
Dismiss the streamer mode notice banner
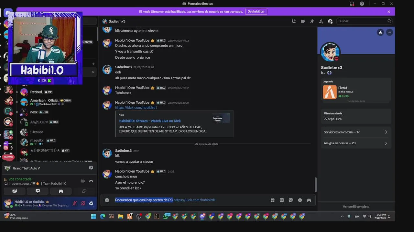389,12
